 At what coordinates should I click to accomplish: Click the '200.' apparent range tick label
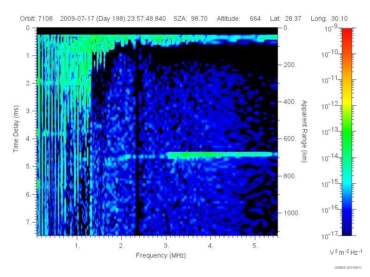click(x=290, y=65)
